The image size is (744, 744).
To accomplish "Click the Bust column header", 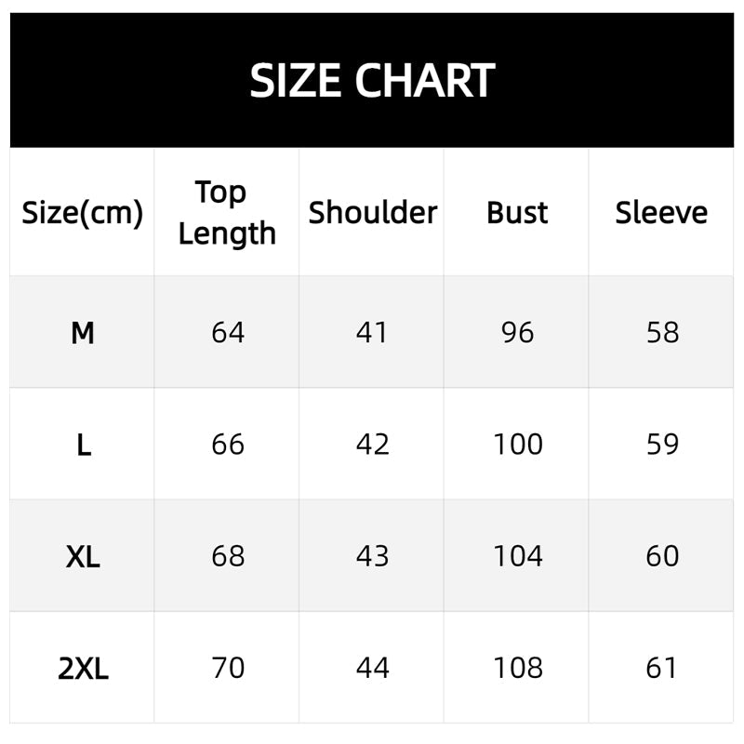I will point(517,213).
